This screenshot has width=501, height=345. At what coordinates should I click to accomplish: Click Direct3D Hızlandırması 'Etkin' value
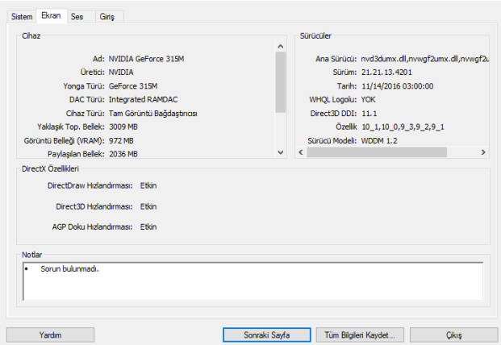pos(148,207)
